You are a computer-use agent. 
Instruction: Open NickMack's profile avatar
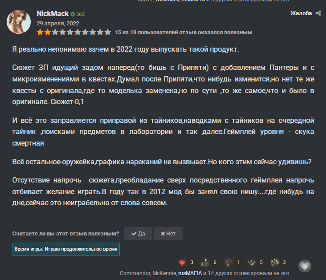19,22
